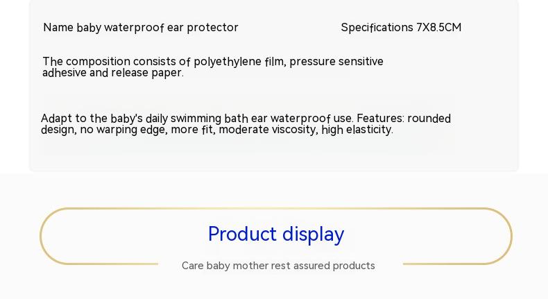Click "adhesive and release paper" line

(113, 73)
